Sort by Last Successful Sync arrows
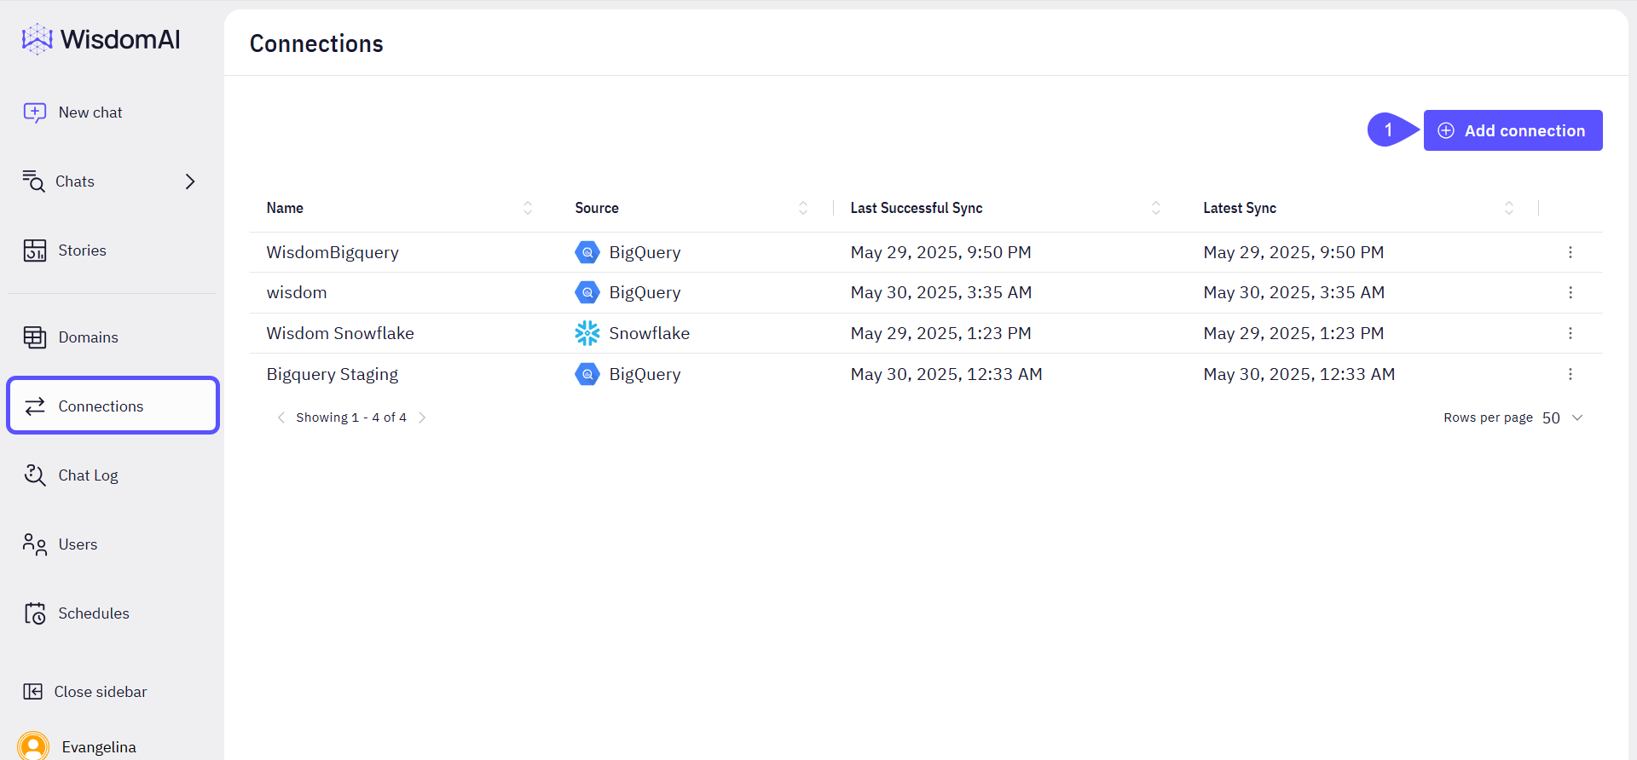Screen dimensions: 1637x760 (1156, 208)
